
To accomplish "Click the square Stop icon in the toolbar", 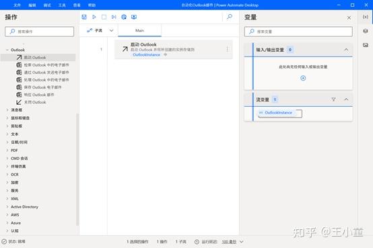I will [x=104, y=17].
